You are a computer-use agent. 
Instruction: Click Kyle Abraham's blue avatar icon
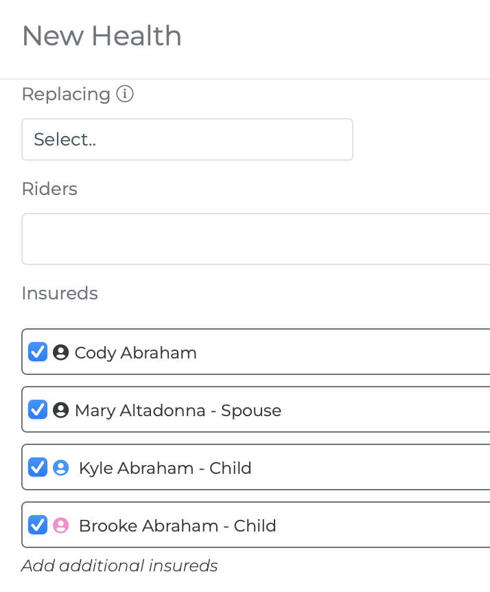60,468
